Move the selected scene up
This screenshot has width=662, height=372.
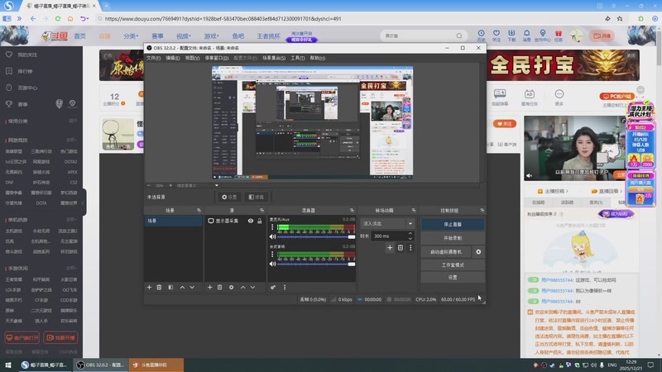point(181,287)
